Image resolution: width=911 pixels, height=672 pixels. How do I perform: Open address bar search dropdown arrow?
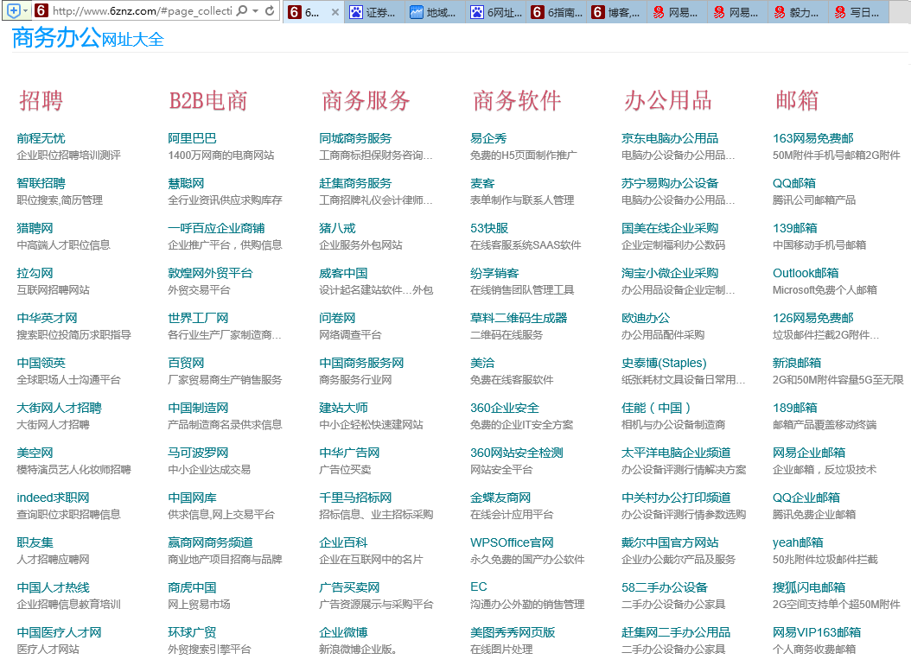[x=255, y=11]
